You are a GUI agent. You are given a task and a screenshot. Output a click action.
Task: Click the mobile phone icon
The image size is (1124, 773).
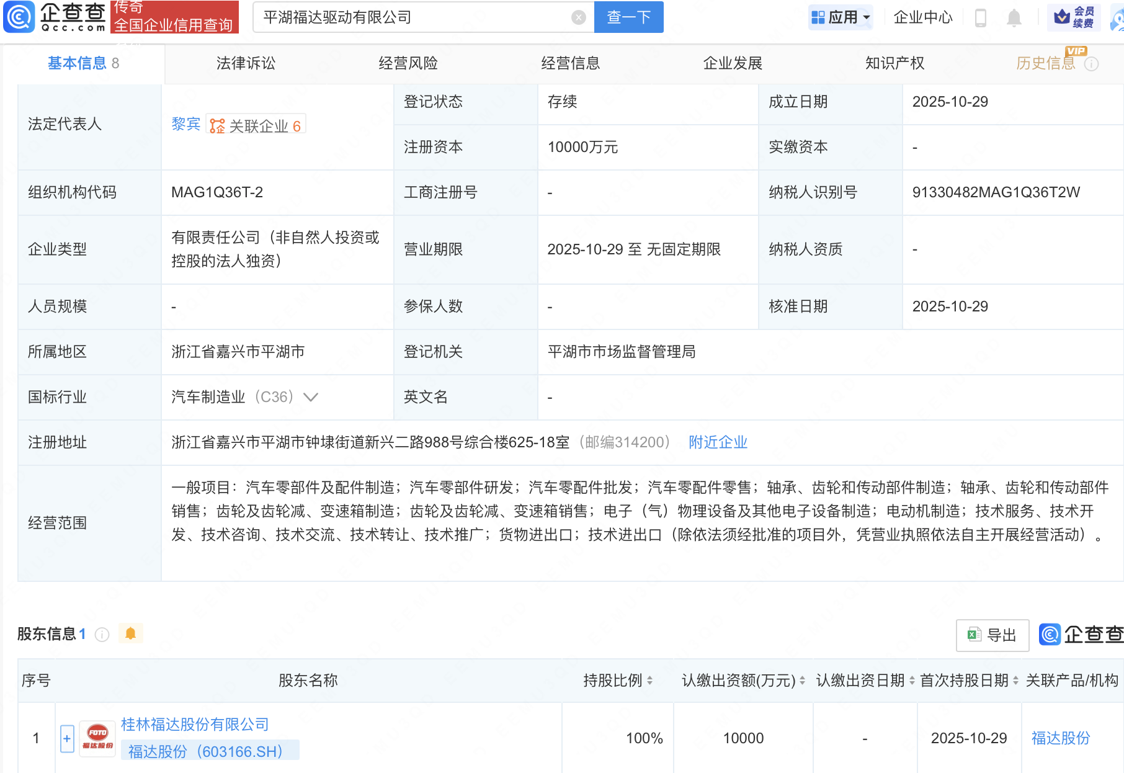point(980,17)
